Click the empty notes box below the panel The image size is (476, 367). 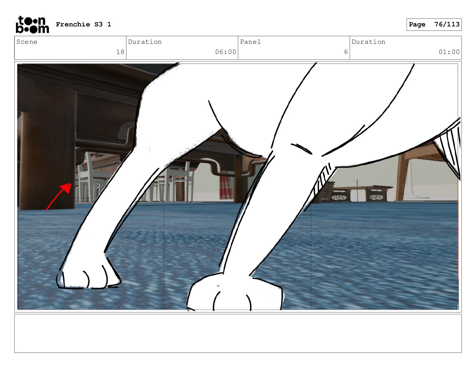pyautogui.click(x=238, y=333)
